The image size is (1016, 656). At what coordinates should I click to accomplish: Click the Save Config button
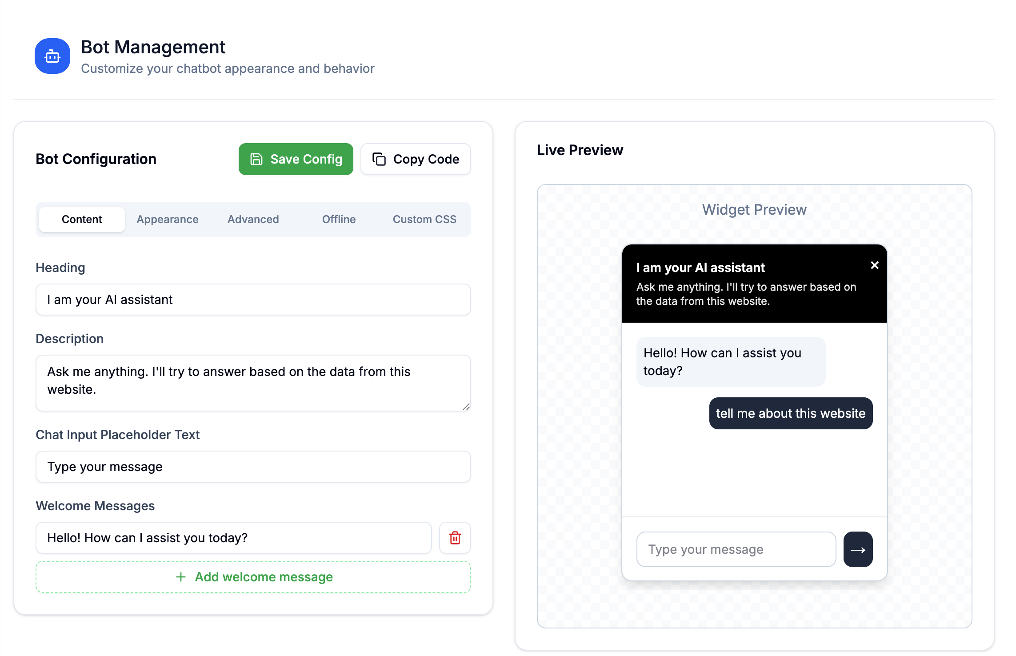296,159
